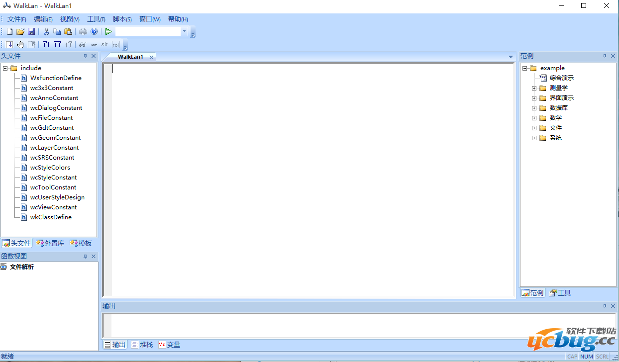Switch to the 外置库 tab
This screenshot has width=619, height=362.
(50, 243)
